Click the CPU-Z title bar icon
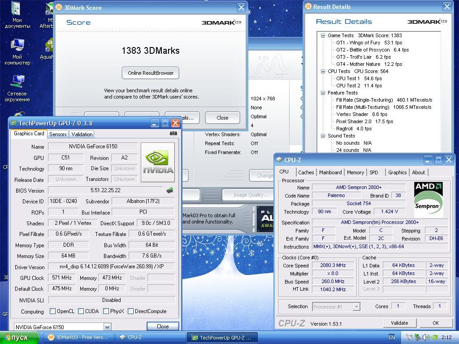Viewport: 459px width, 344px height. 279,160
